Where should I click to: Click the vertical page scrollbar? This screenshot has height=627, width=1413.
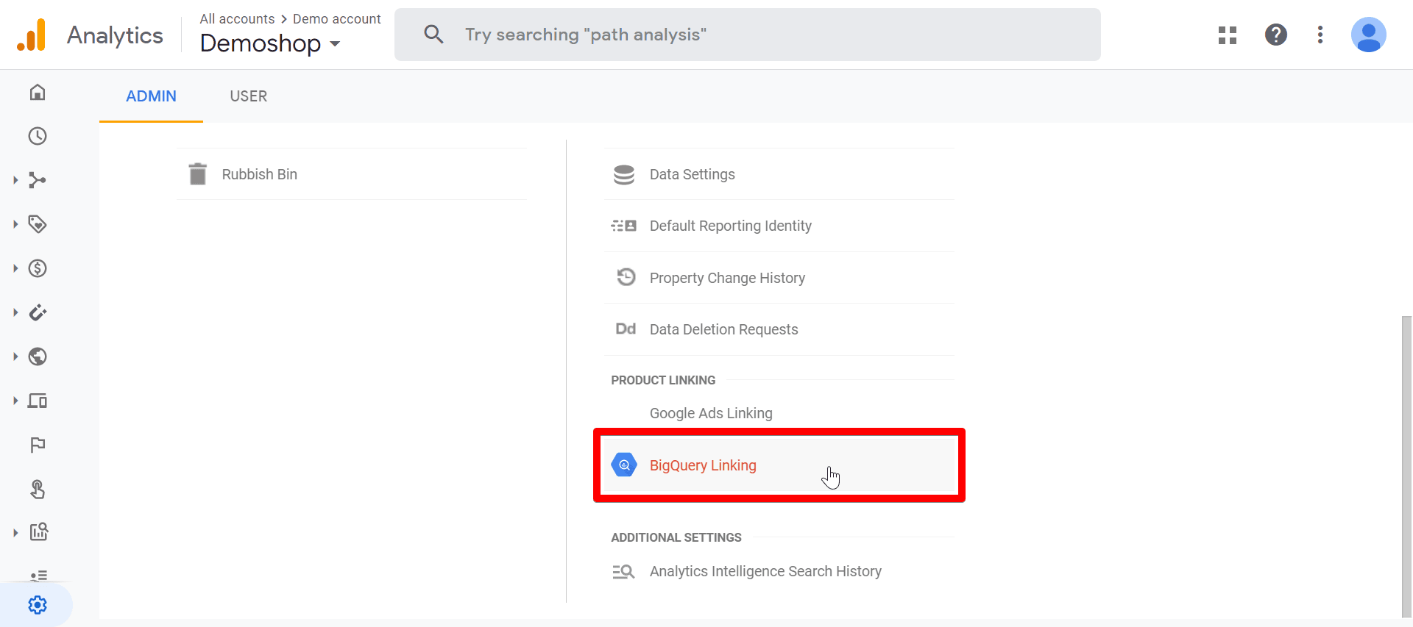click(1406, 463)
